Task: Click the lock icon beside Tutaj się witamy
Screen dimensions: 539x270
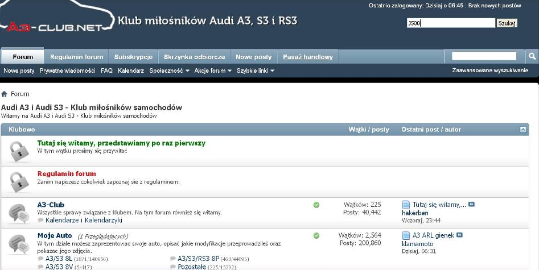Action: 19,151
